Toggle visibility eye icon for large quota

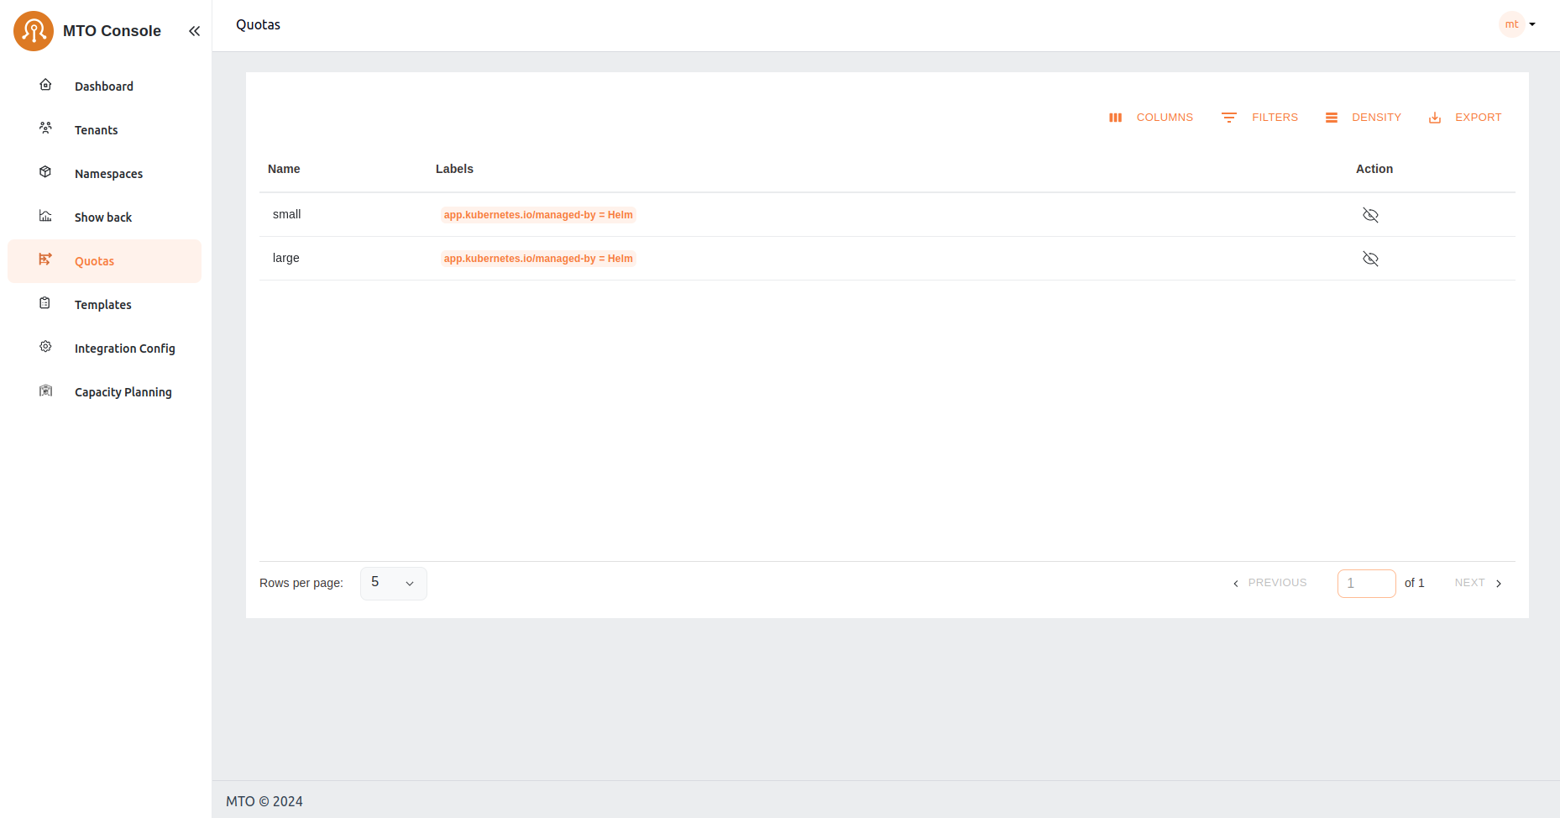(1370, 259)
